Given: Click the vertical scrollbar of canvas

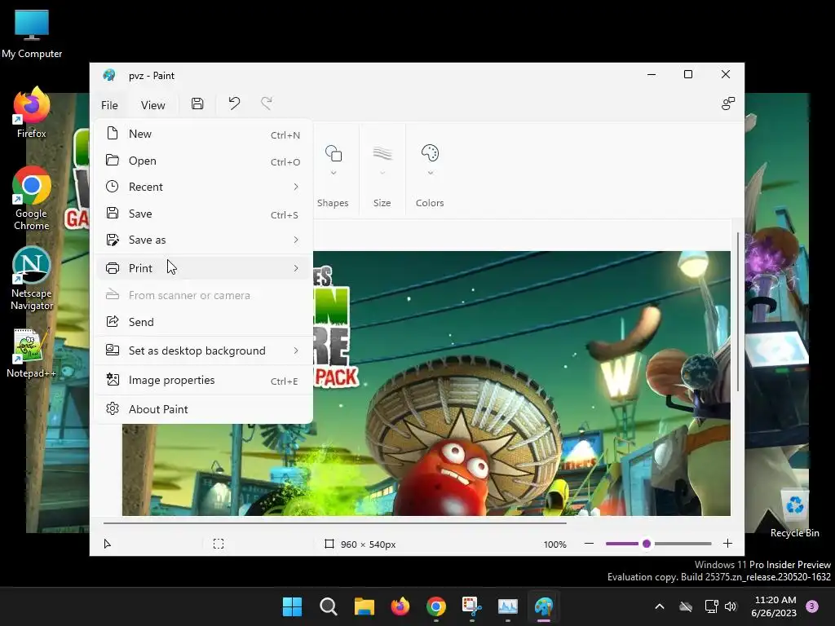Looking at the screenshot, I should pyautogui.click(x=738, y=312).
